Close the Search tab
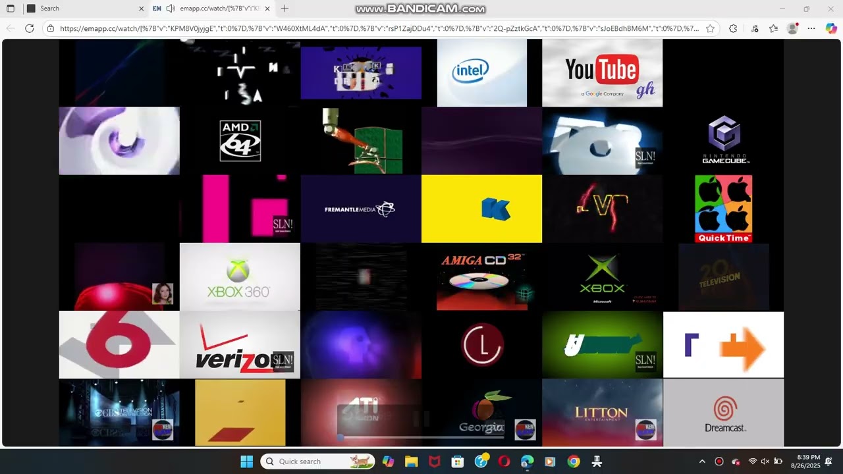The width and height of the screenshot is (843, 474). 141,9
